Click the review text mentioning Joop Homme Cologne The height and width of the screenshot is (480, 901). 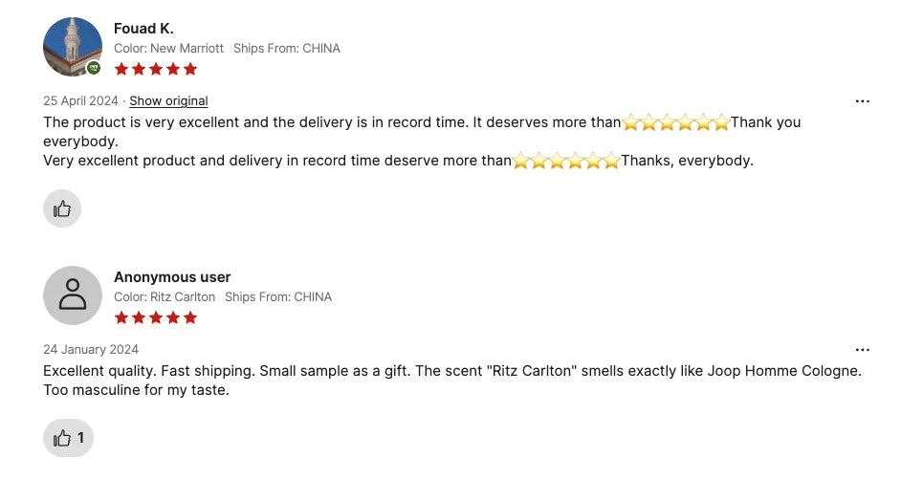[451, 371]
